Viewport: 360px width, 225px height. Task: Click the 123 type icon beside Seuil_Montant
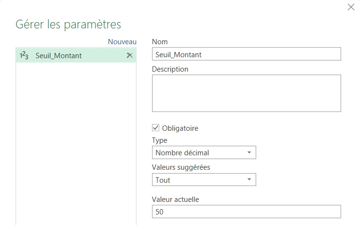pos(24,55)
